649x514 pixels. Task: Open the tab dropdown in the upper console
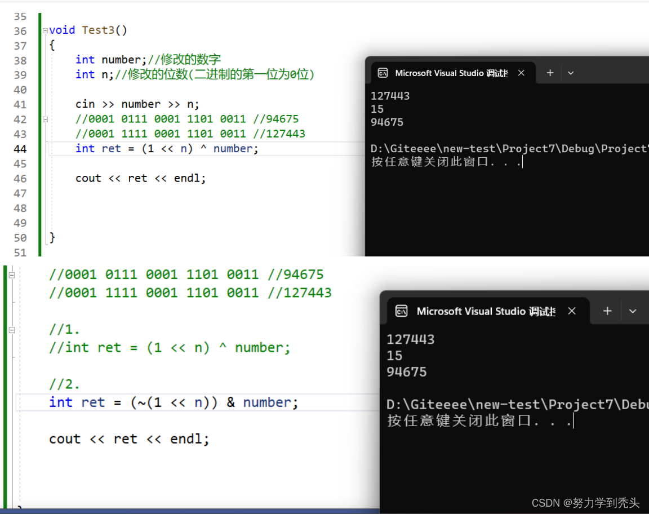point(571,73)
